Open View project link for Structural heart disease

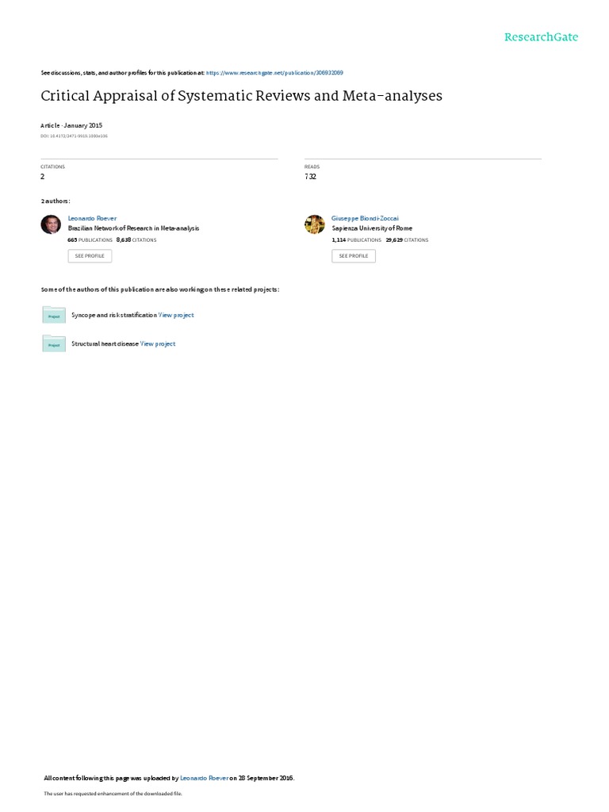pyautogui.click(x=158, y=344)
